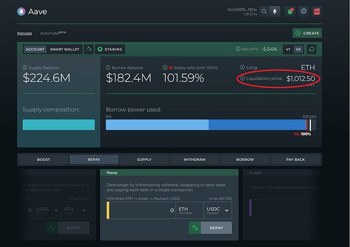Select the WITHDRAW action tab

pyautogui.click(x=195, y=160)
